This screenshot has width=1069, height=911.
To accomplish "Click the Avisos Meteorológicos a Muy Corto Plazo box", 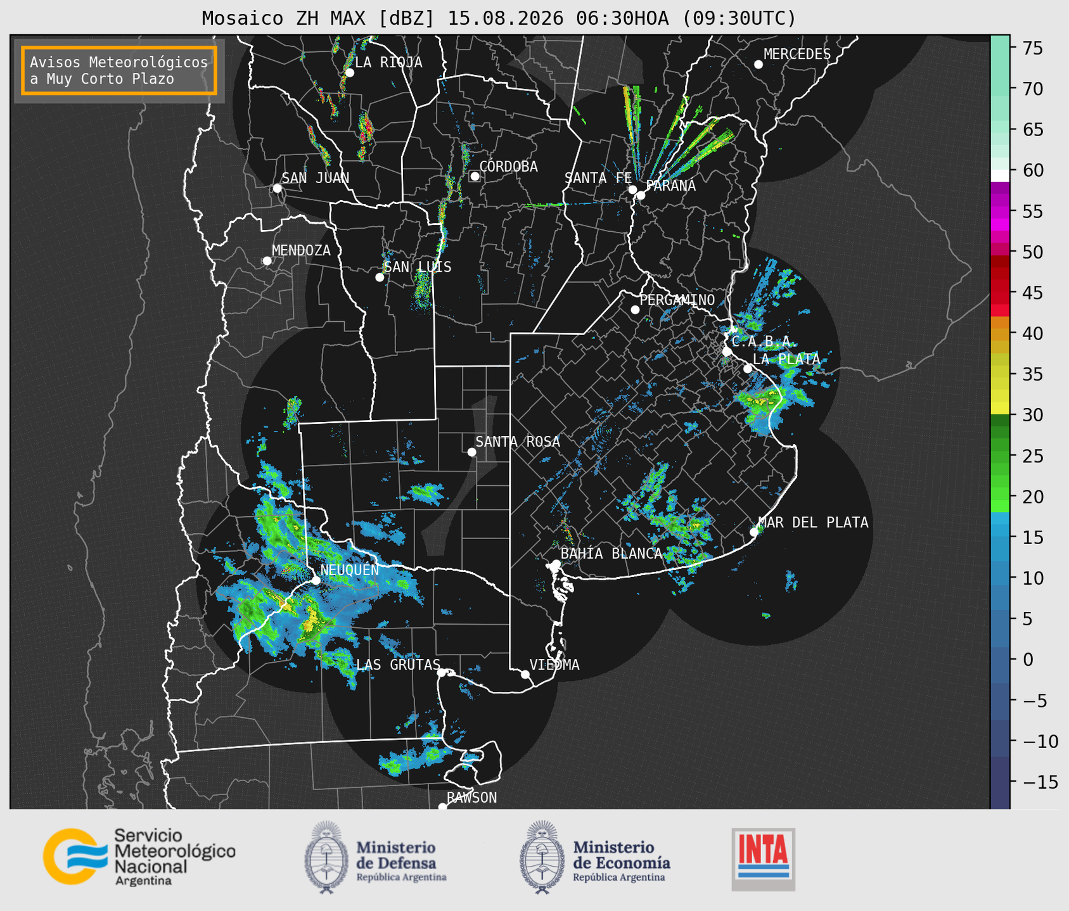I will 119,70.
